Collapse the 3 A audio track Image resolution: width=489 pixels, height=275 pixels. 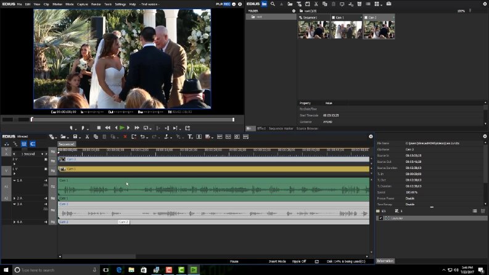point(14,204)
